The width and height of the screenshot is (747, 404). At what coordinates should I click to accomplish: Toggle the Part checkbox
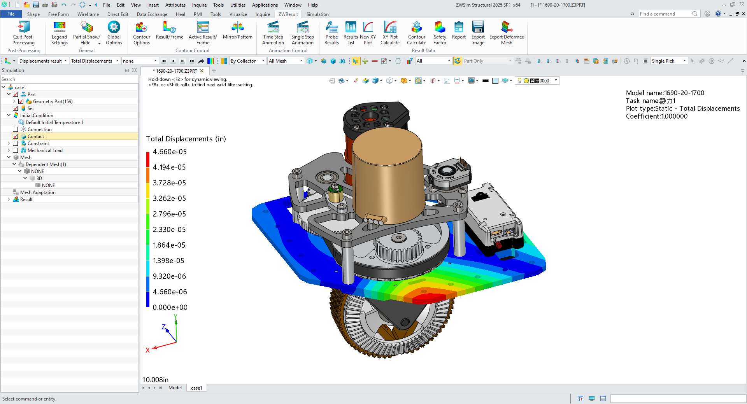16,94
